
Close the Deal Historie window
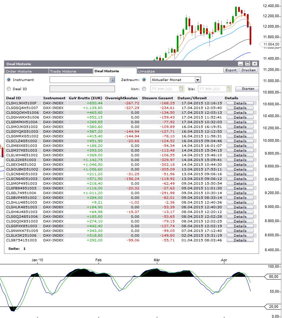pyautogui.click(x=255, y=64)
